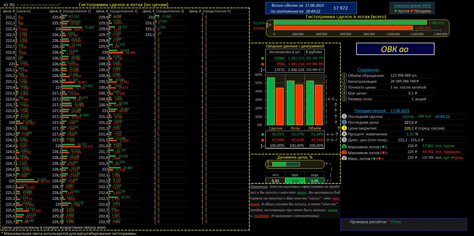Click green dot beside 56,01% row
Viewport: 474px width, 236px height.
(x=262, y=134)
